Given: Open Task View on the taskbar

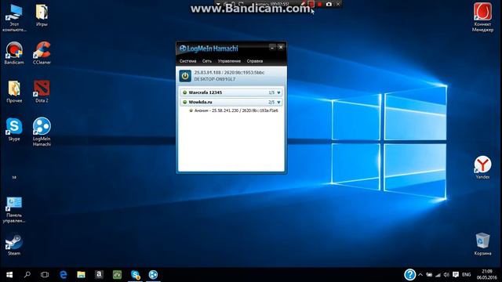Looking at the screenshot, I should [x=45, y=275].
